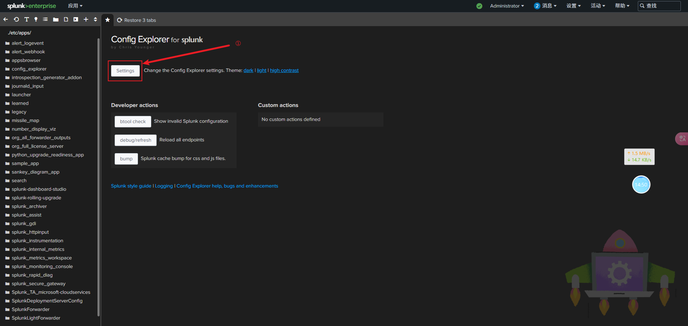Open Config Explorer help, bugs and enhancements link
The width and height of the screenshot is (688, 326).
[227, 186]
